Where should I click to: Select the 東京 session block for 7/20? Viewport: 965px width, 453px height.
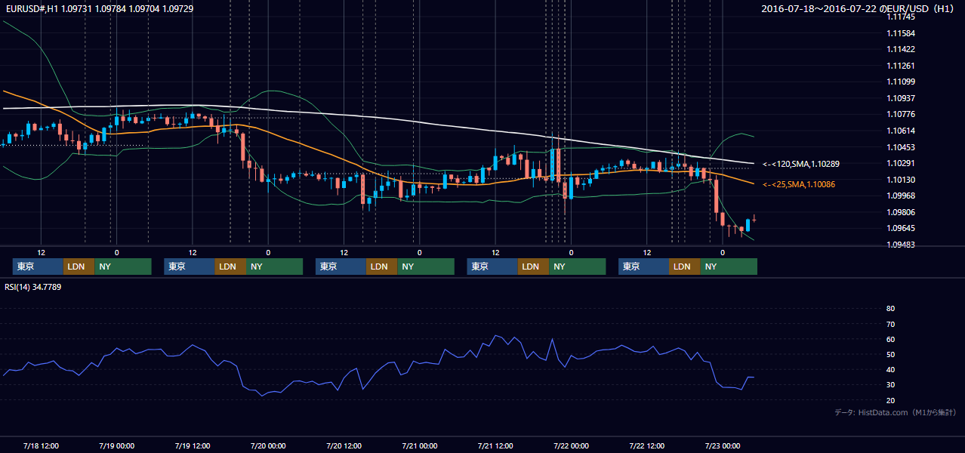pyautogui.click(x=341, y=267)
